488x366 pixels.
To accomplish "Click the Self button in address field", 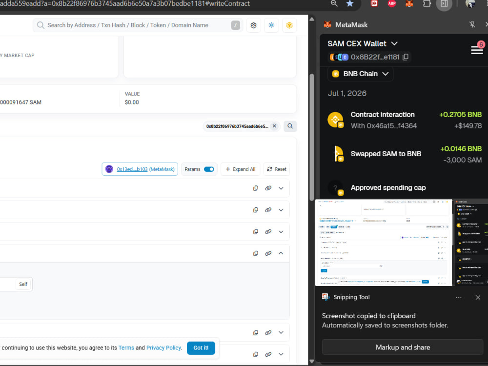I will point(23,284).
